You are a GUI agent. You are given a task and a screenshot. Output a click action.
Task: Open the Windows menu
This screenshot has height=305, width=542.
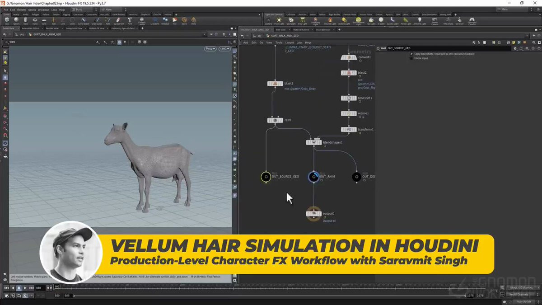click(x=44, y=9)
